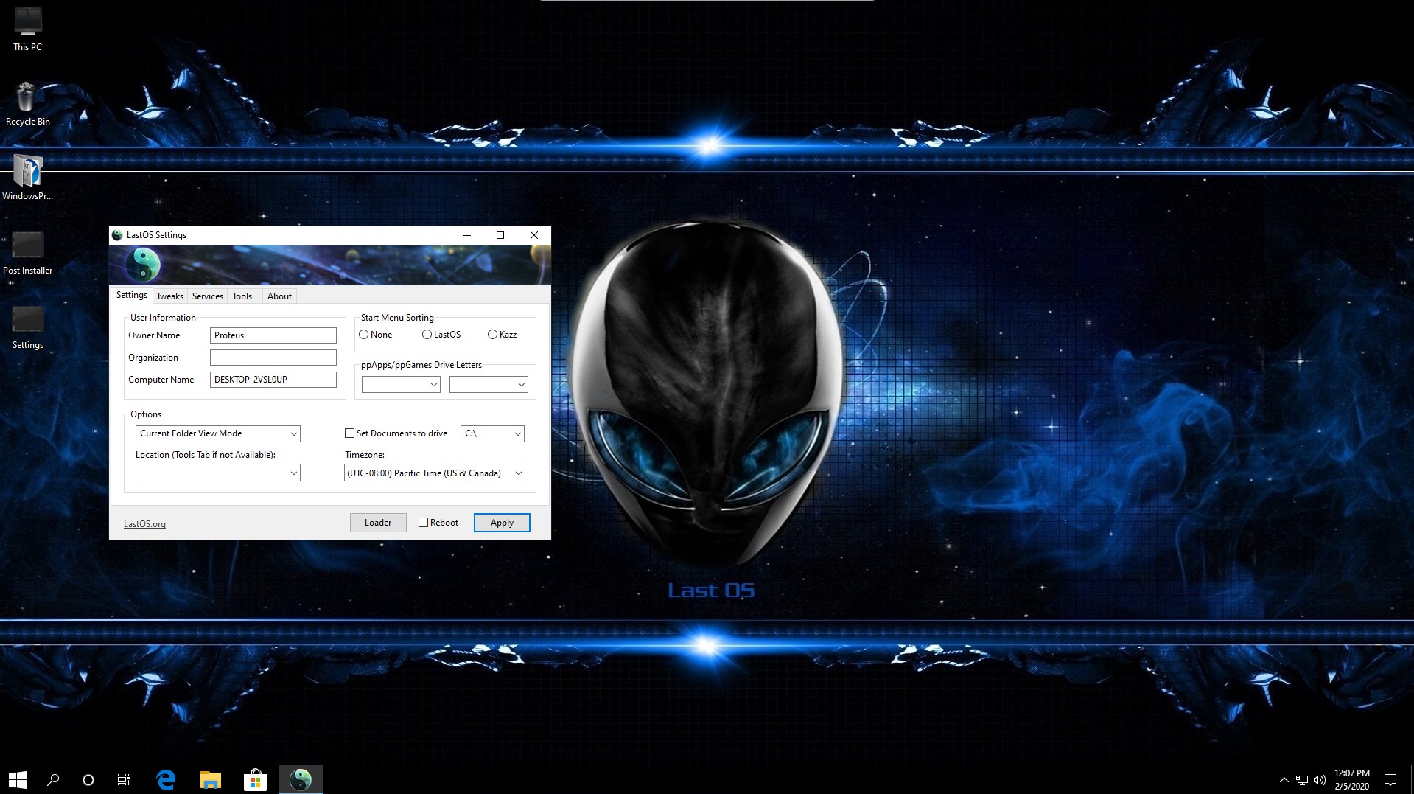Open the This PC desktop icon
Screen dimensions: 1414x794
28,29
